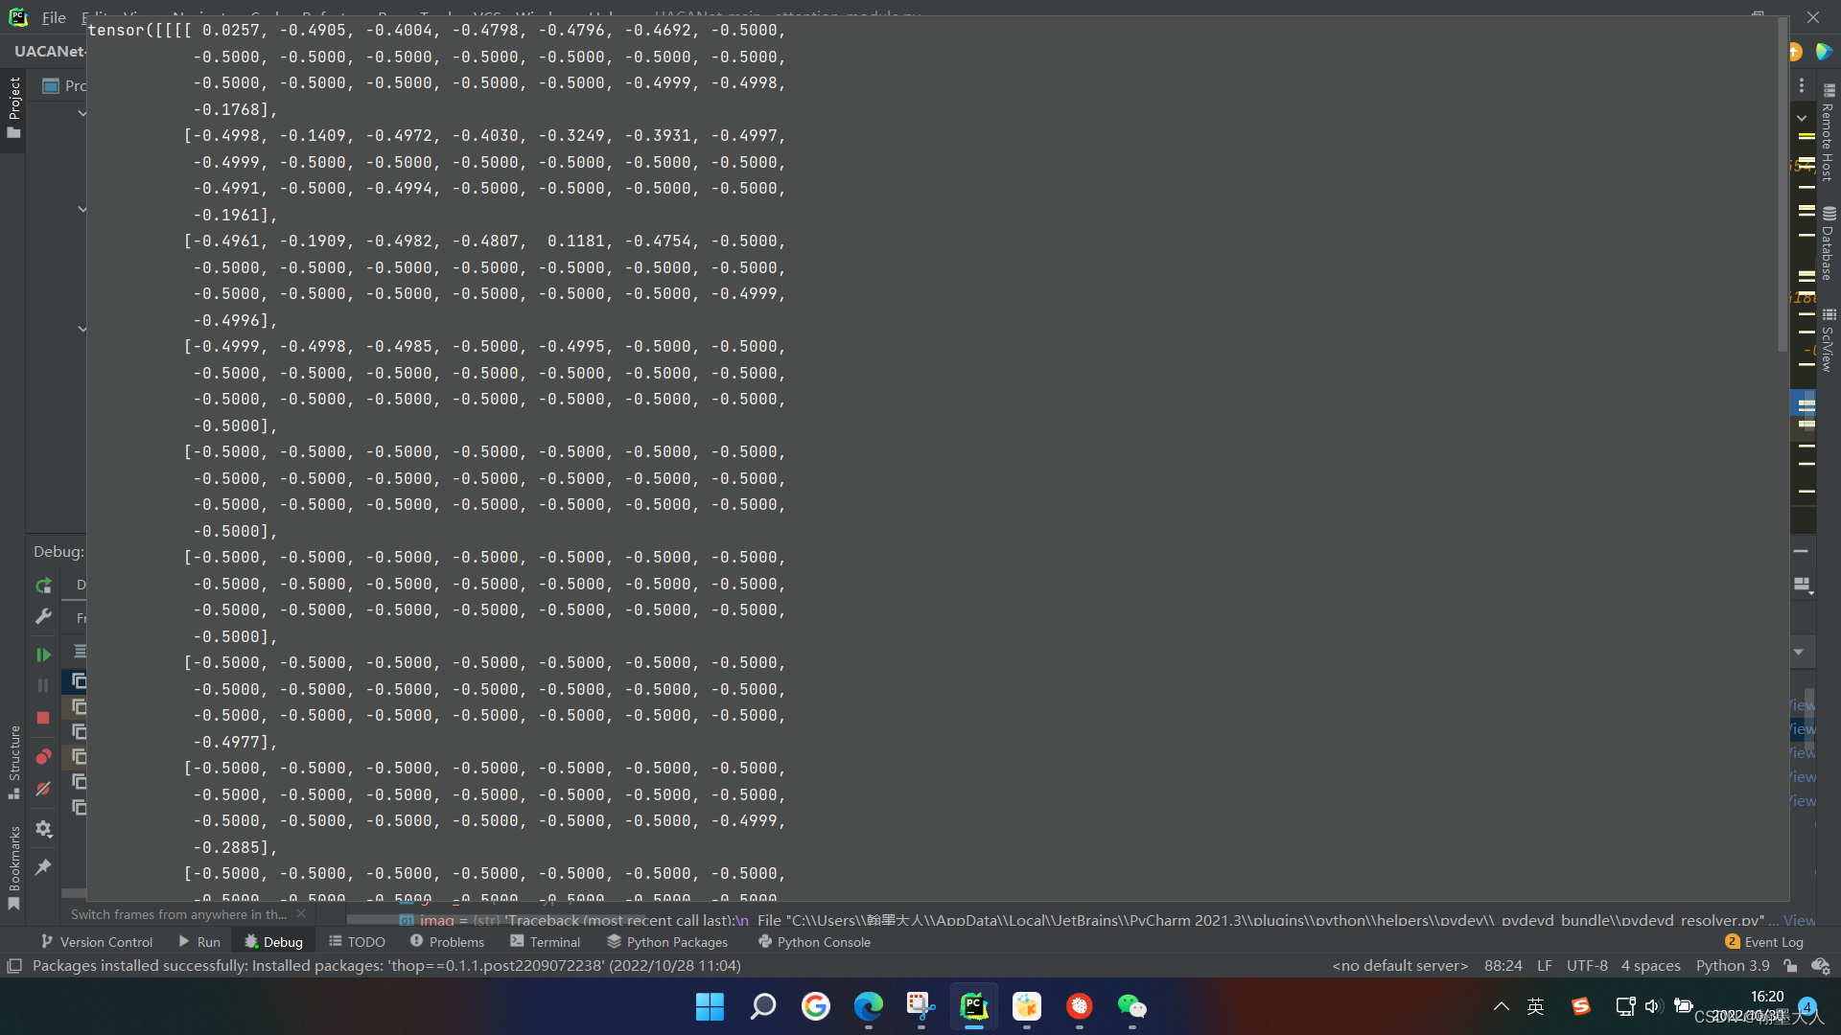Switch to Python Console tab
1841x1035 pixels.
point(814,942)
